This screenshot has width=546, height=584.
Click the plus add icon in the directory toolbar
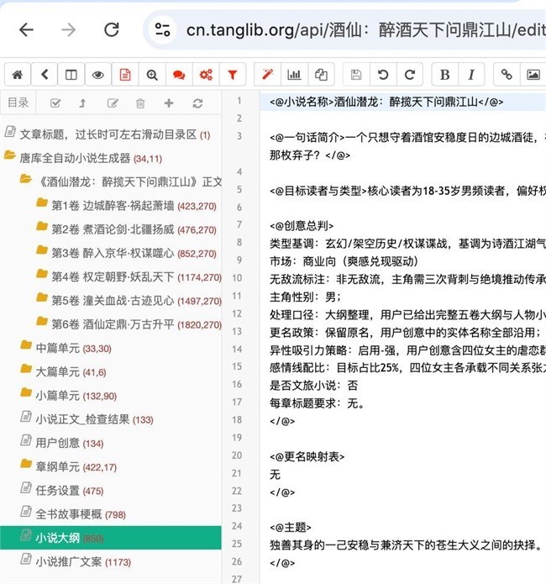click(169, 103)
